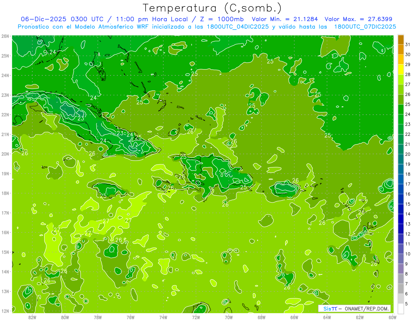Image resolution: width=417 pixels, height=322 pixels.
Task: Select the "06-Dic-2025 0300 UTC" date text
Action: point(62,19)
